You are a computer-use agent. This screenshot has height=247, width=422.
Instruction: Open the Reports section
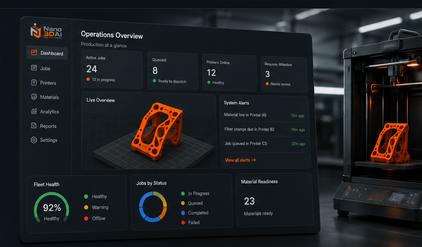[x=48, y=126]
